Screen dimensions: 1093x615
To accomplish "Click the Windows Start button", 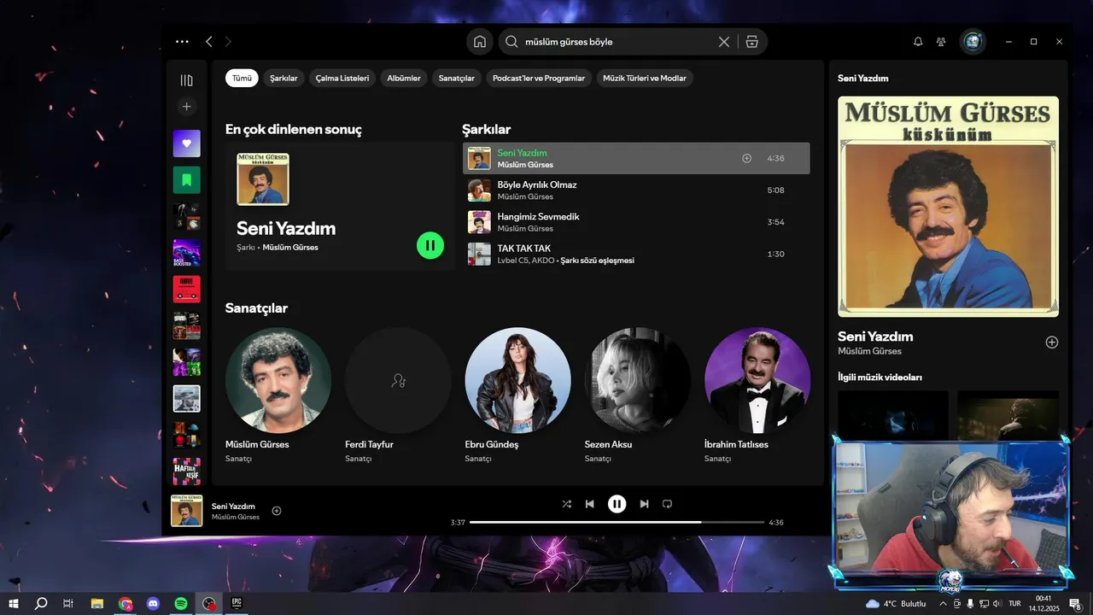I will (14, 604).
